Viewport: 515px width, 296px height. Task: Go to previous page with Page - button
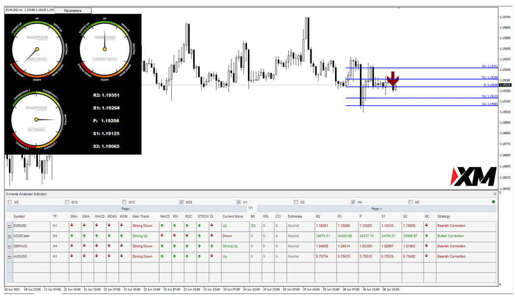pyautogui.click(x=125, y=209)
